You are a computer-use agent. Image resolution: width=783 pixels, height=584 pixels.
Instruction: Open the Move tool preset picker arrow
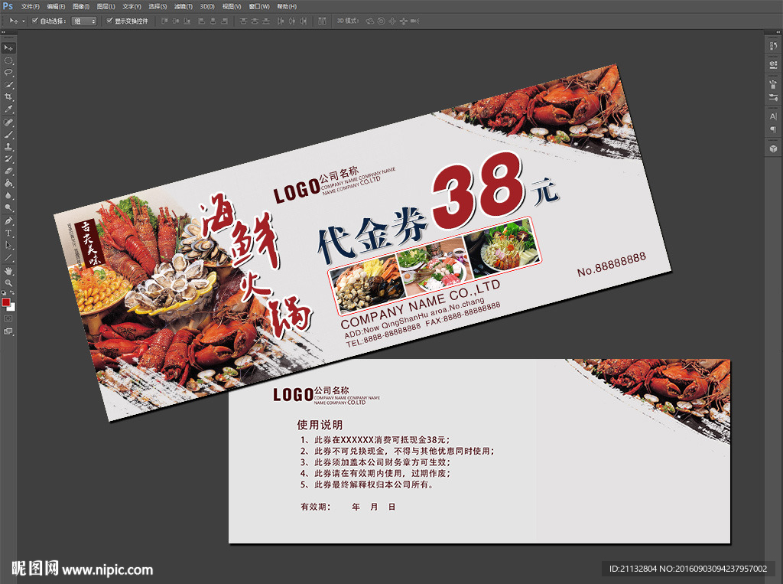click(23, 21)
